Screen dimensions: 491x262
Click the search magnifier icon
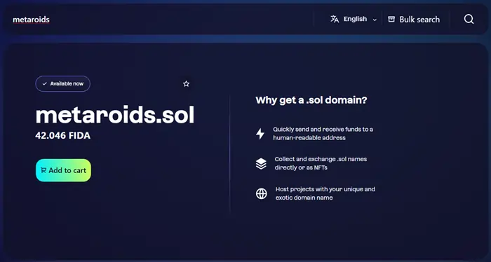[x=469, y=19]
